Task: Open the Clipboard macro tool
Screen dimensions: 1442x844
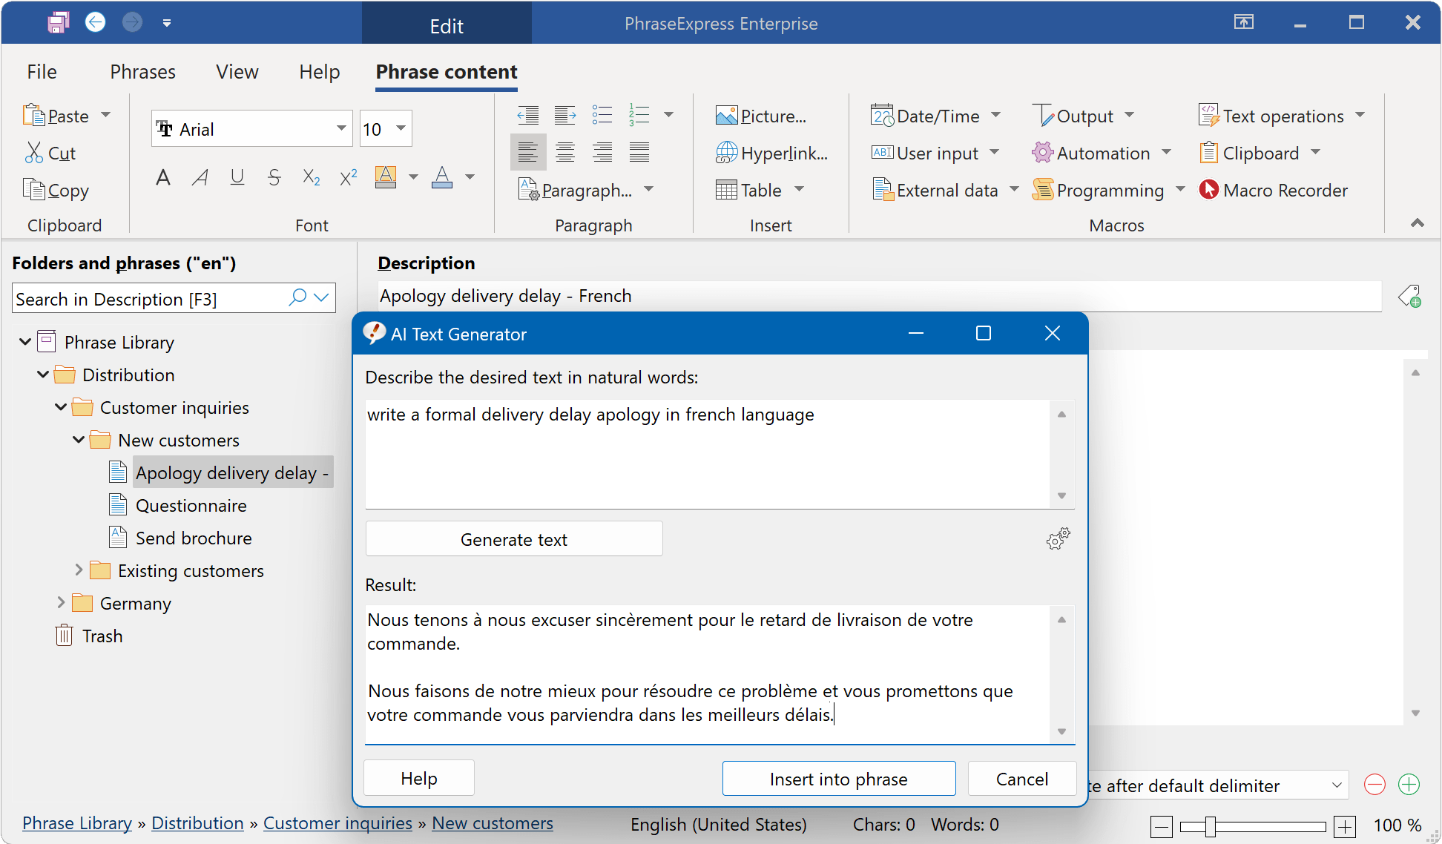Action: point(1261,153)
